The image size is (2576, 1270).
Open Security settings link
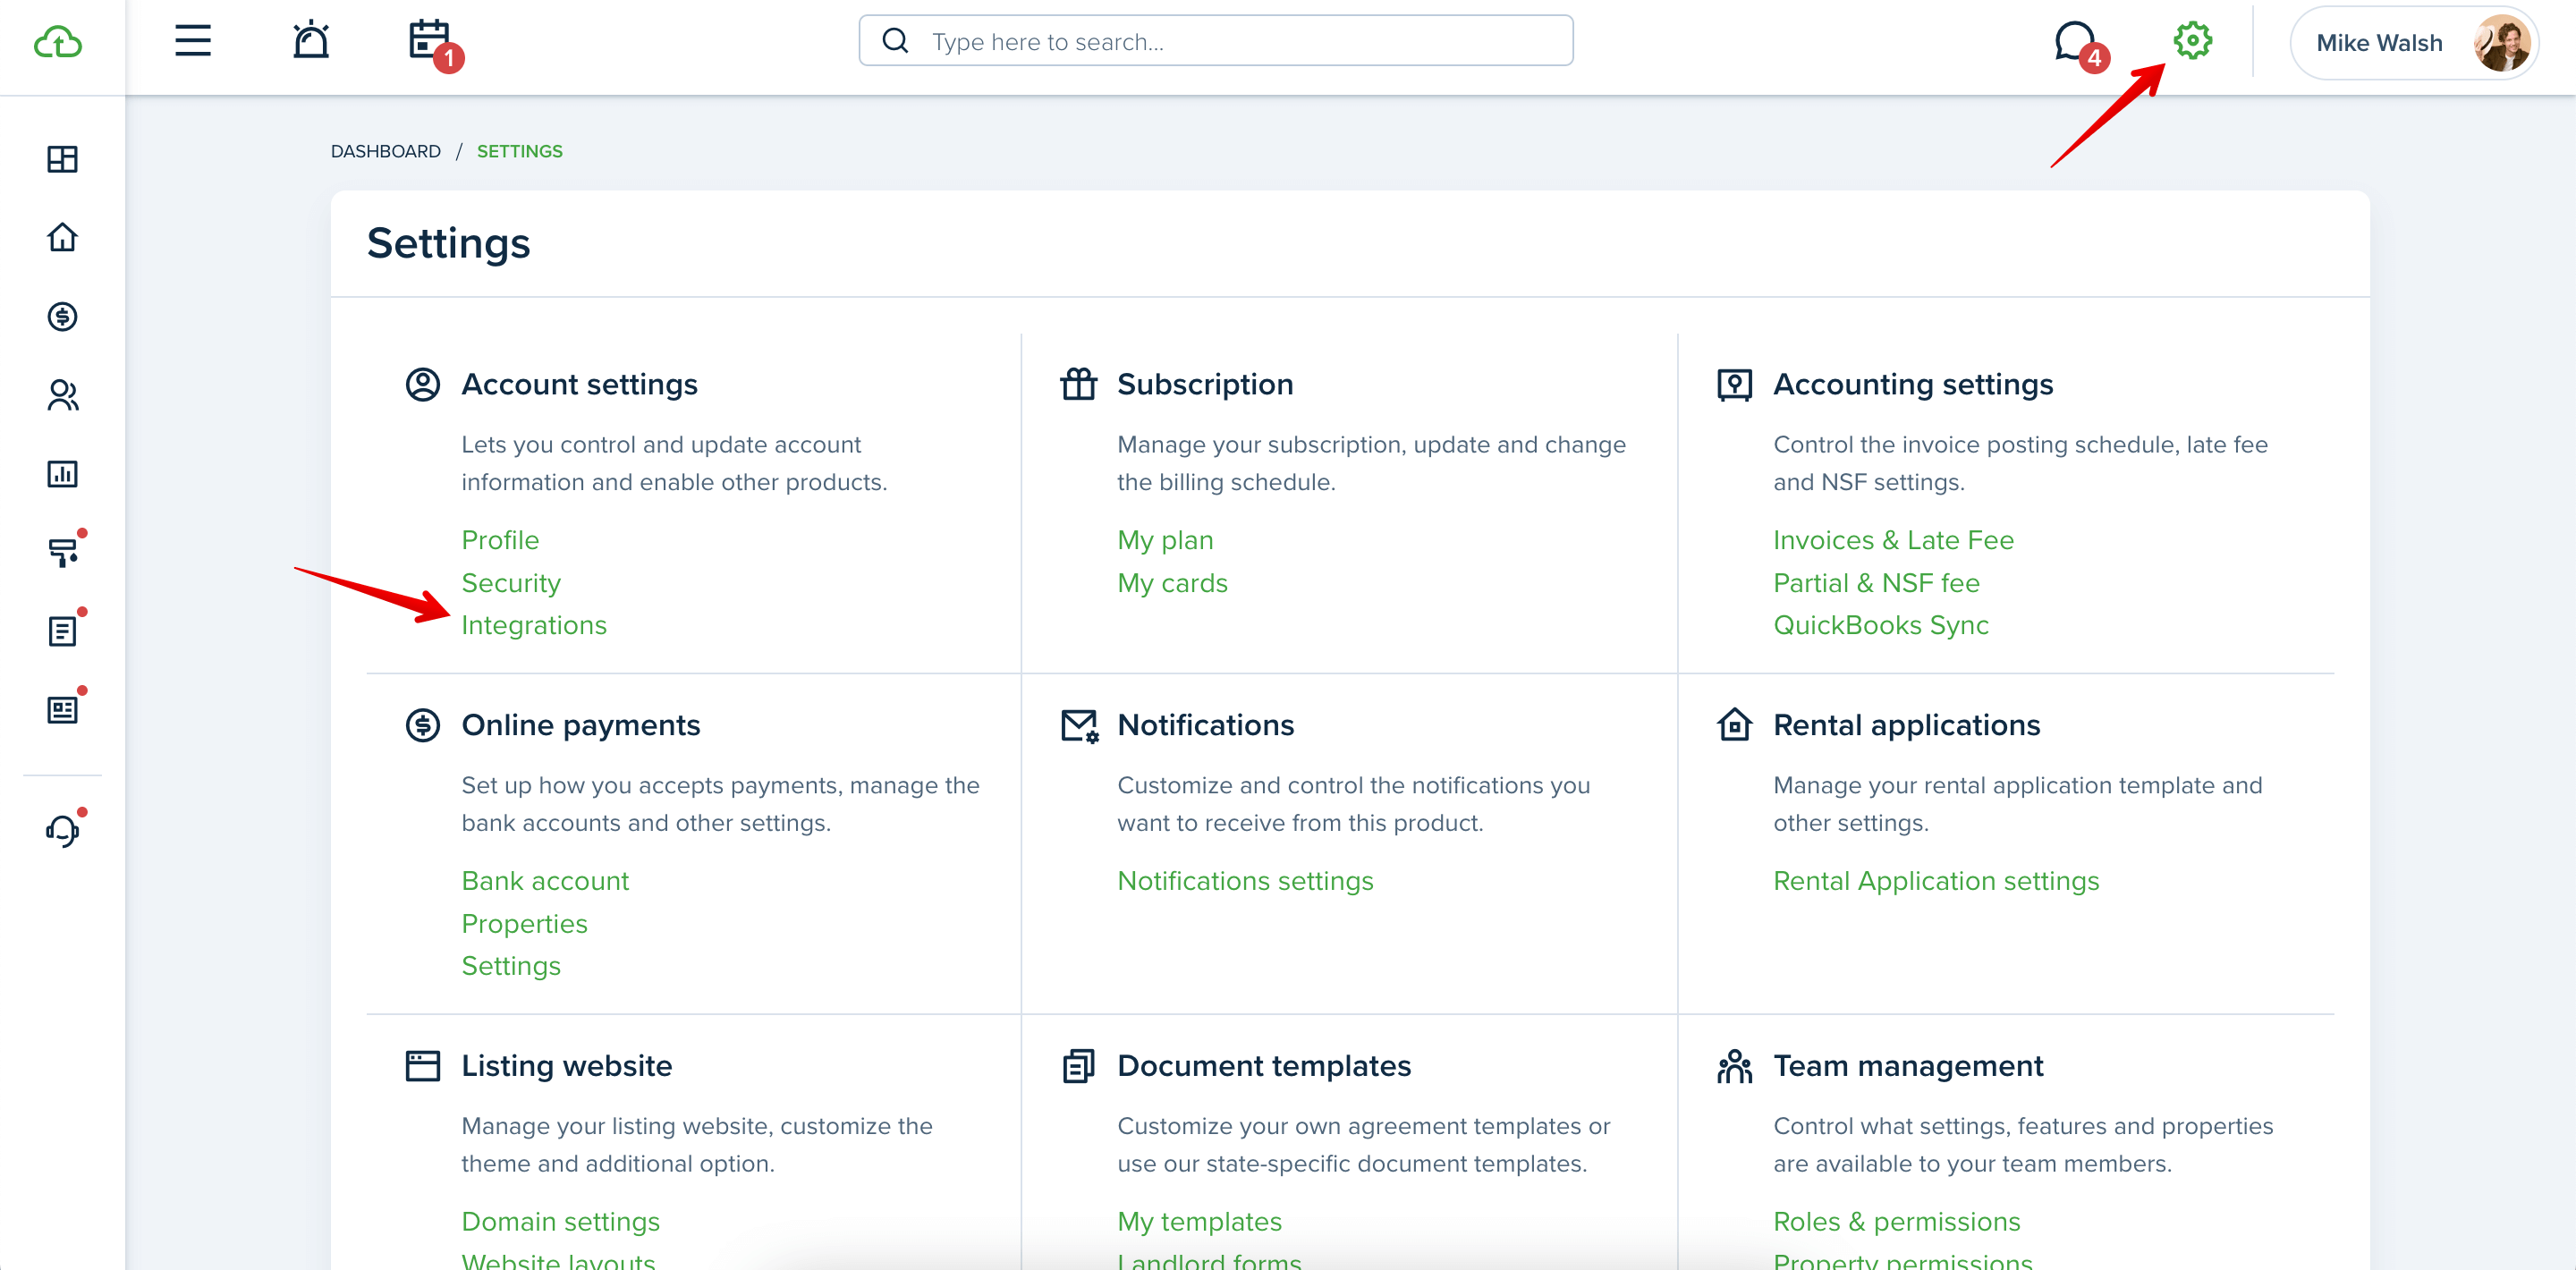click(x=511, y=583)
